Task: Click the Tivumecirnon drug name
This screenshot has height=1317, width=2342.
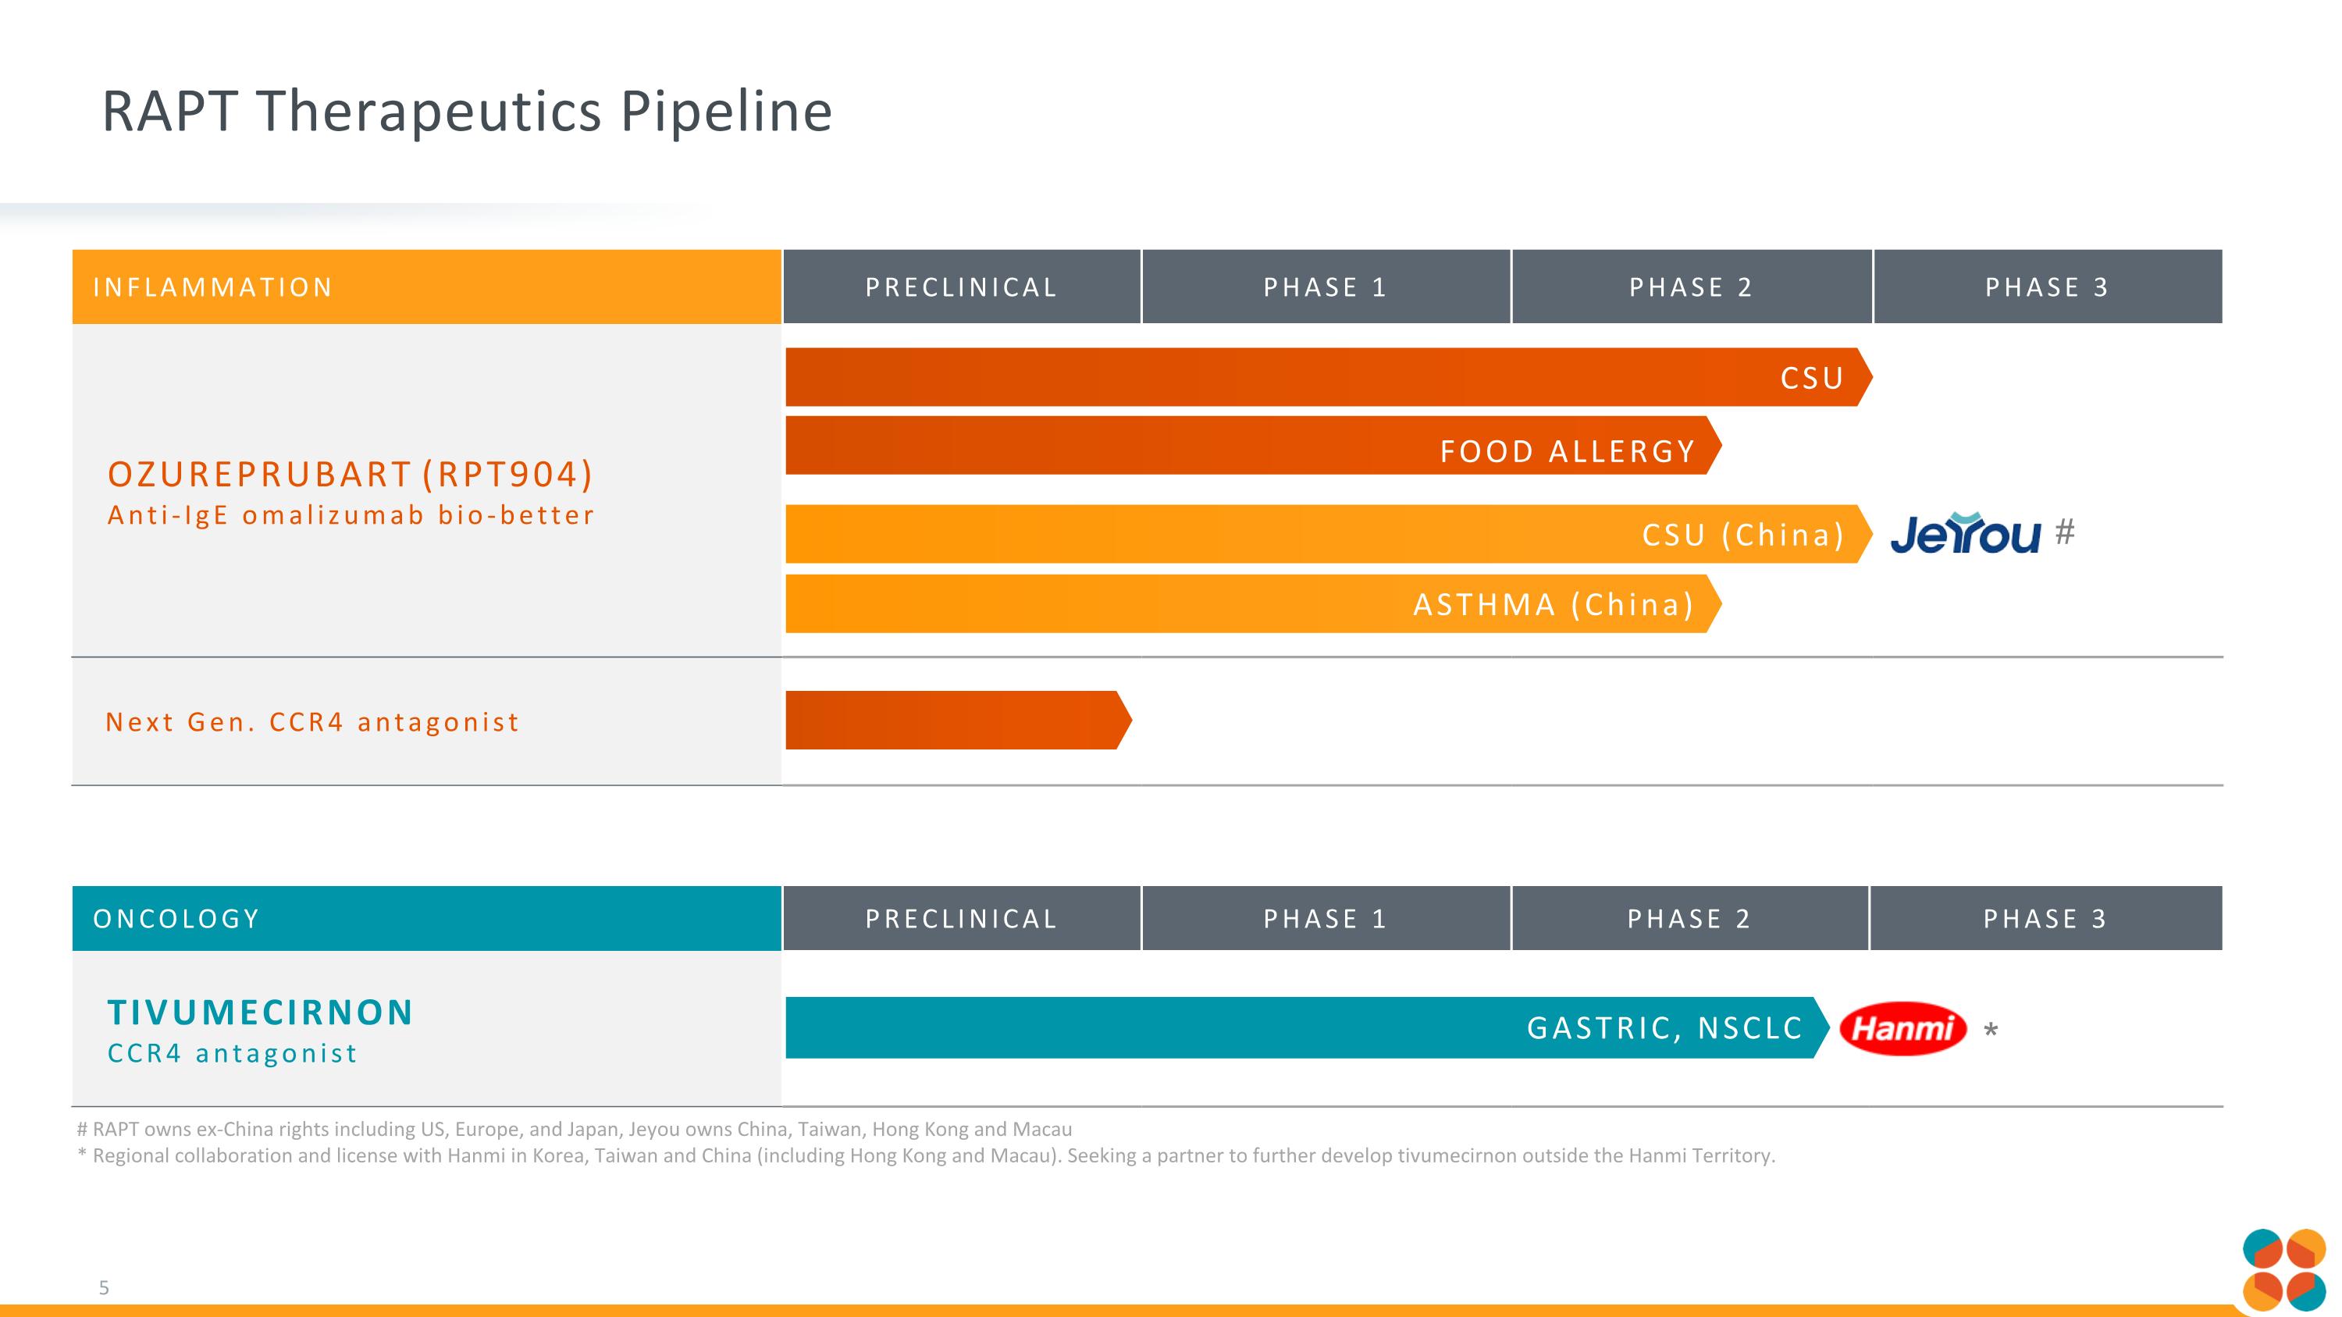Action: (260, 1013)
